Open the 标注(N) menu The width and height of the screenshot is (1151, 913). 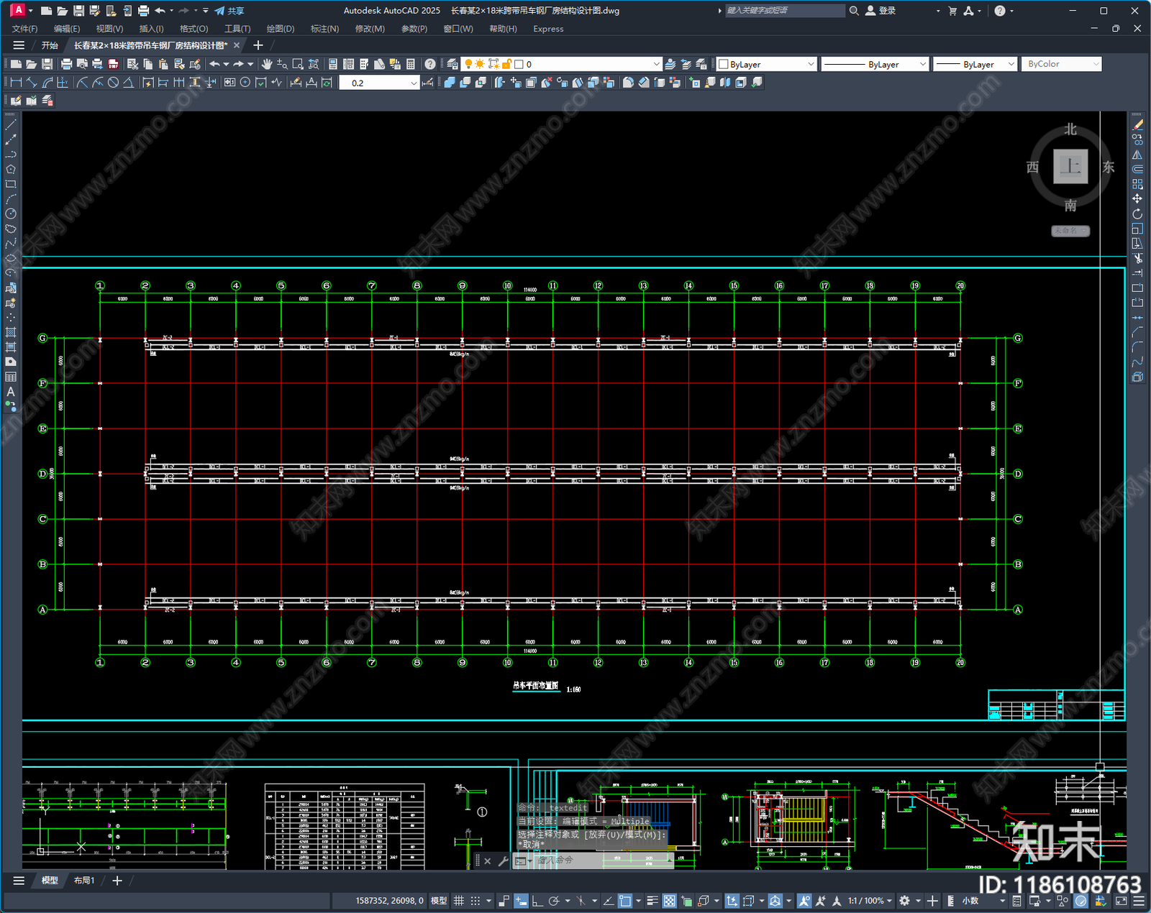324,29
